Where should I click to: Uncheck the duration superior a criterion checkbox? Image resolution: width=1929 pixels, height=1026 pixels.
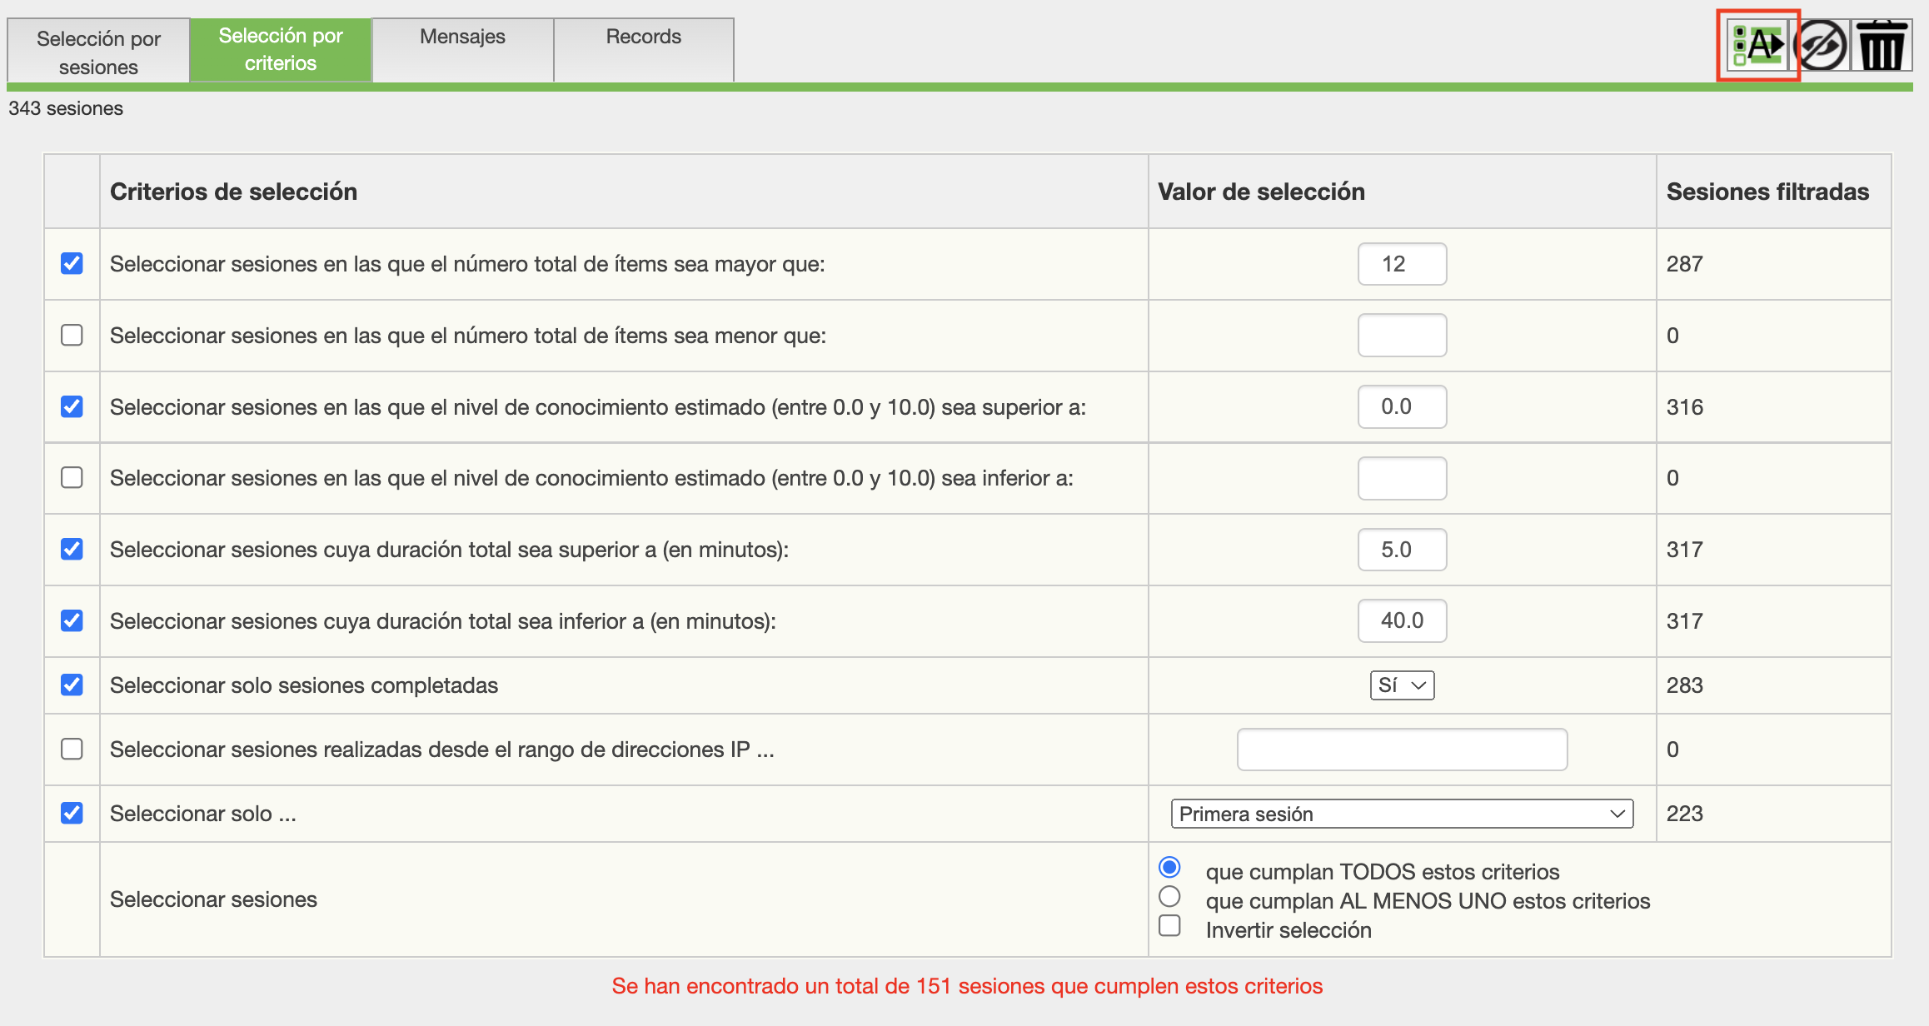click(x=72, y=550)
